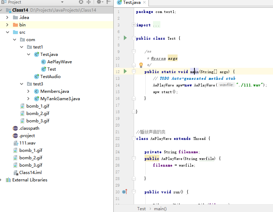Collapse the com package
The height and width of the screenshot is (212, 273).
pyautogui.click(x=15, y=40)
